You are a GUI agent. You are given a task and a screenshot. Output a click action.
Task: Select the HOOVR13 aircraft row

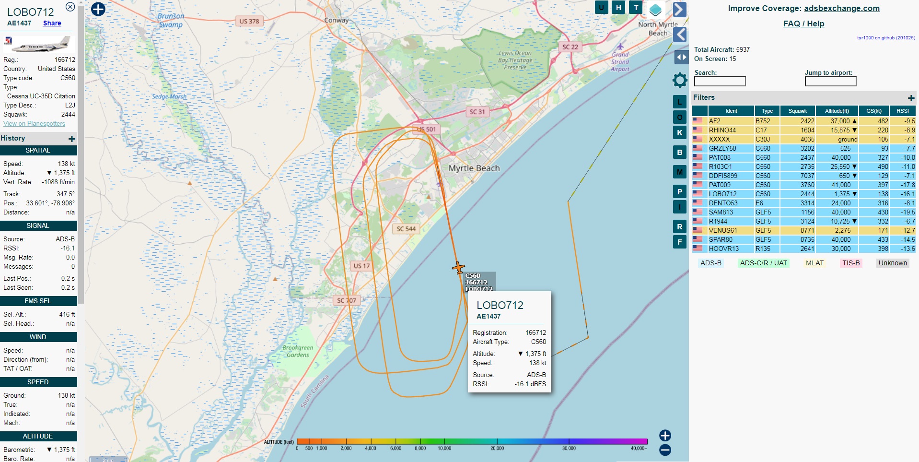[804, 249]
